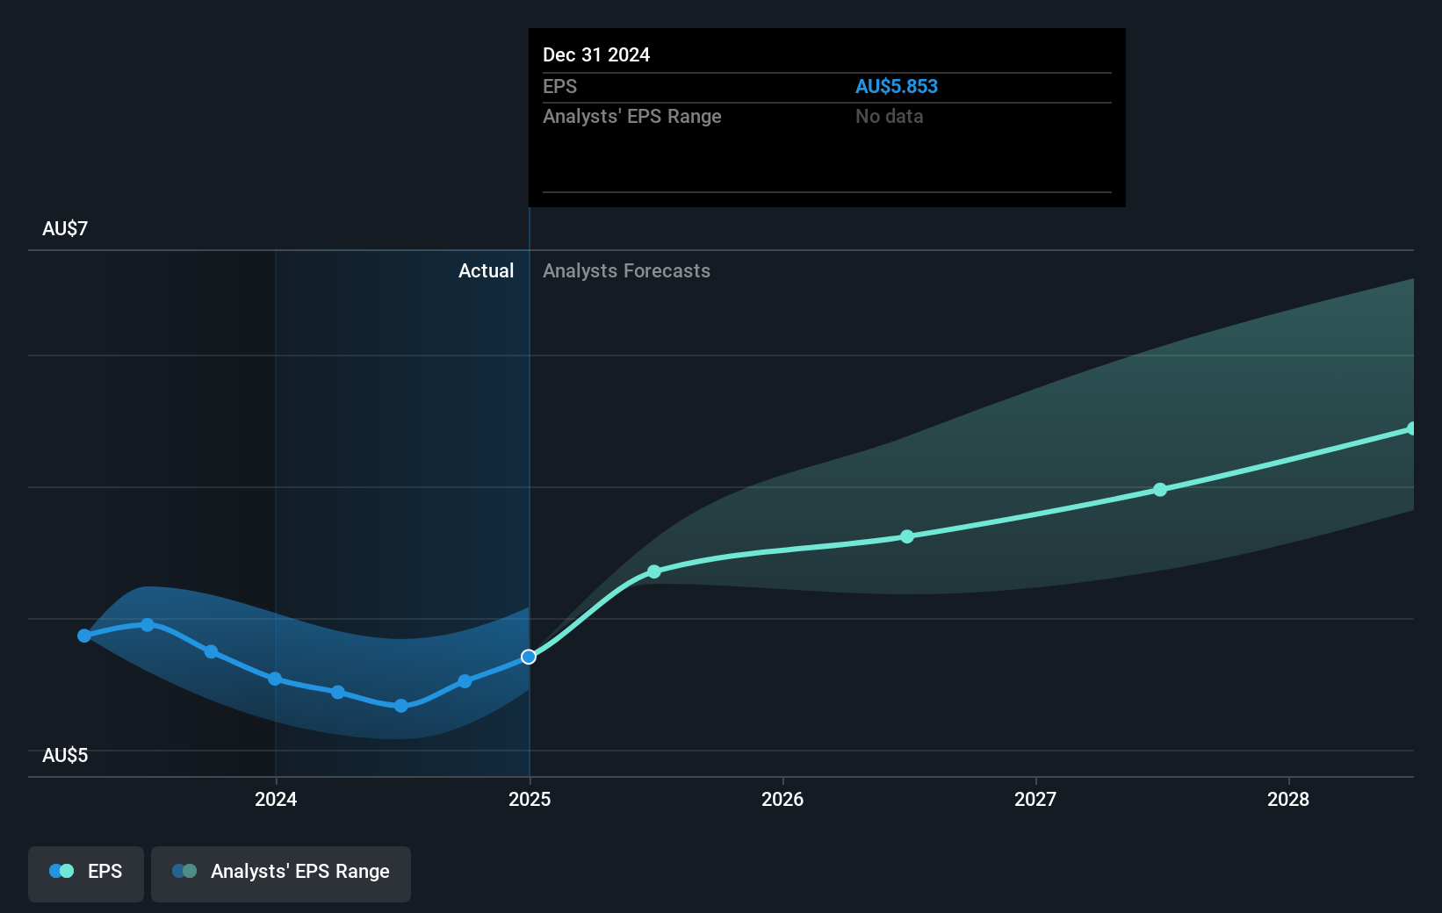Click the 'No data' text in tooltip

pyautogui.click(x=890, y=116)
